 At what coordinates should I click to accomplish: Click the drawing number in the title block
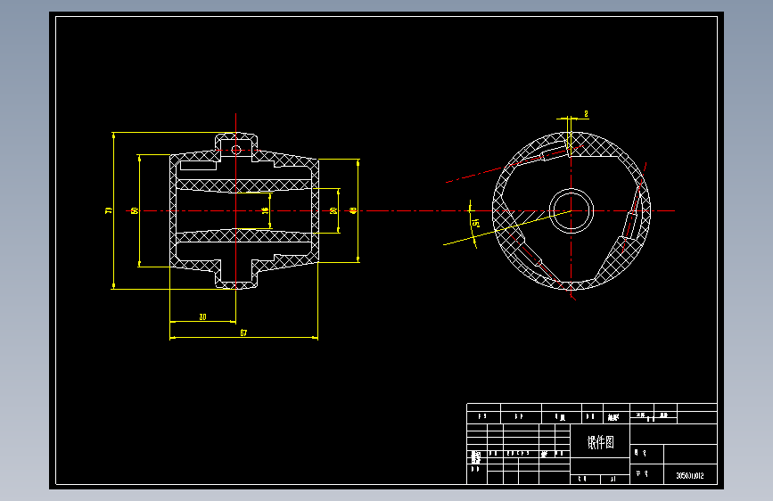pos(690,476)
